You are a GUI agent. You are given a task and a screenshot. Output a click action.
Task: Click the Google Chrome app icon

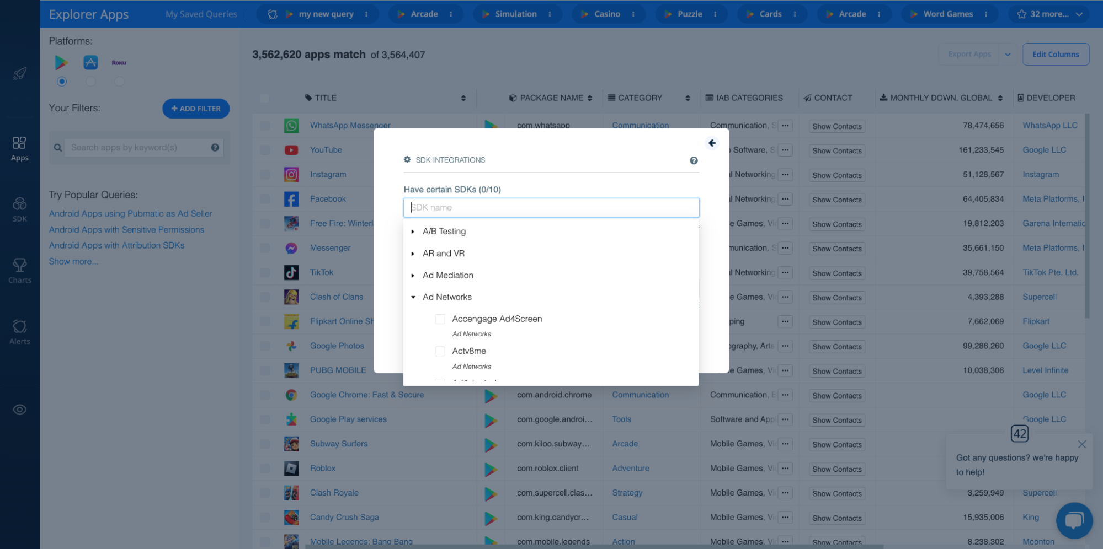click(x=291, y=395)
